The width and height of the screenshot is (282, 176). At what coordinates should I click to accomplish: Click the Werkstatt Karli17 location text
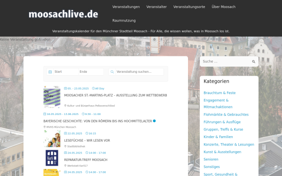tap(78, 166)
